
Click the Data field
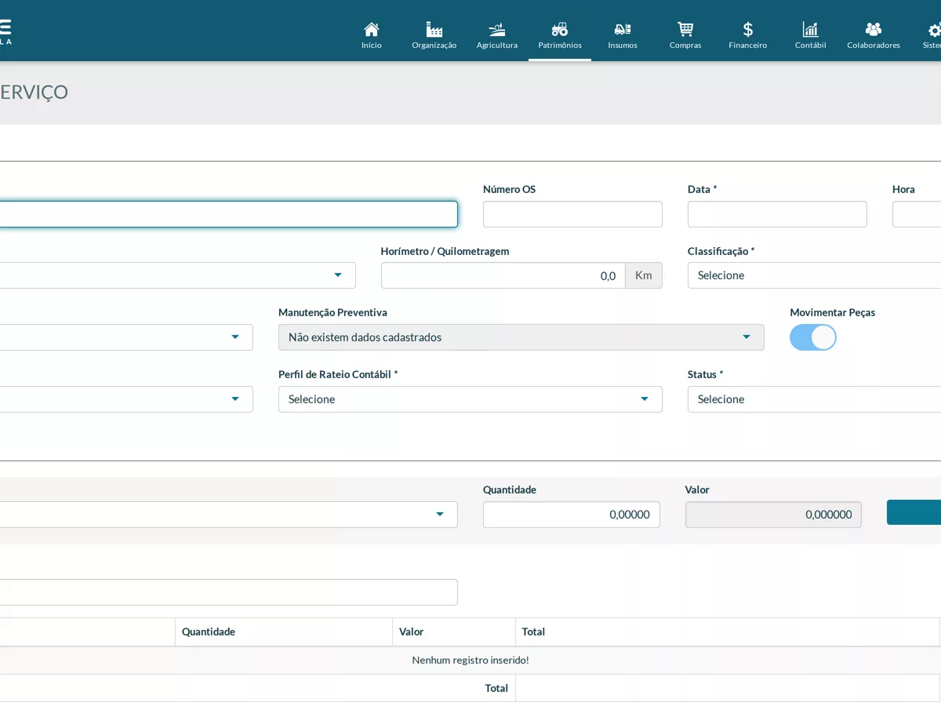pos(777,214)
